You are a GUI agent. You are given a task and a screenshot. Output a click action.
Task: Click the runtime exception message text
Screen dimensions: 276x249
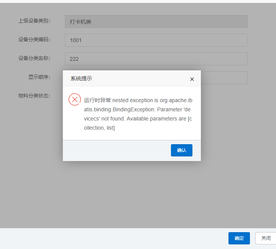coord(138,114)
